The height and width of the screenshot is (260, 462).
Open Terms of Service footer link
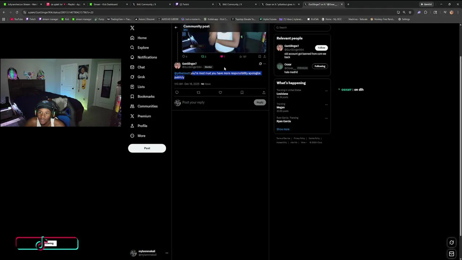tap(283, 138)
